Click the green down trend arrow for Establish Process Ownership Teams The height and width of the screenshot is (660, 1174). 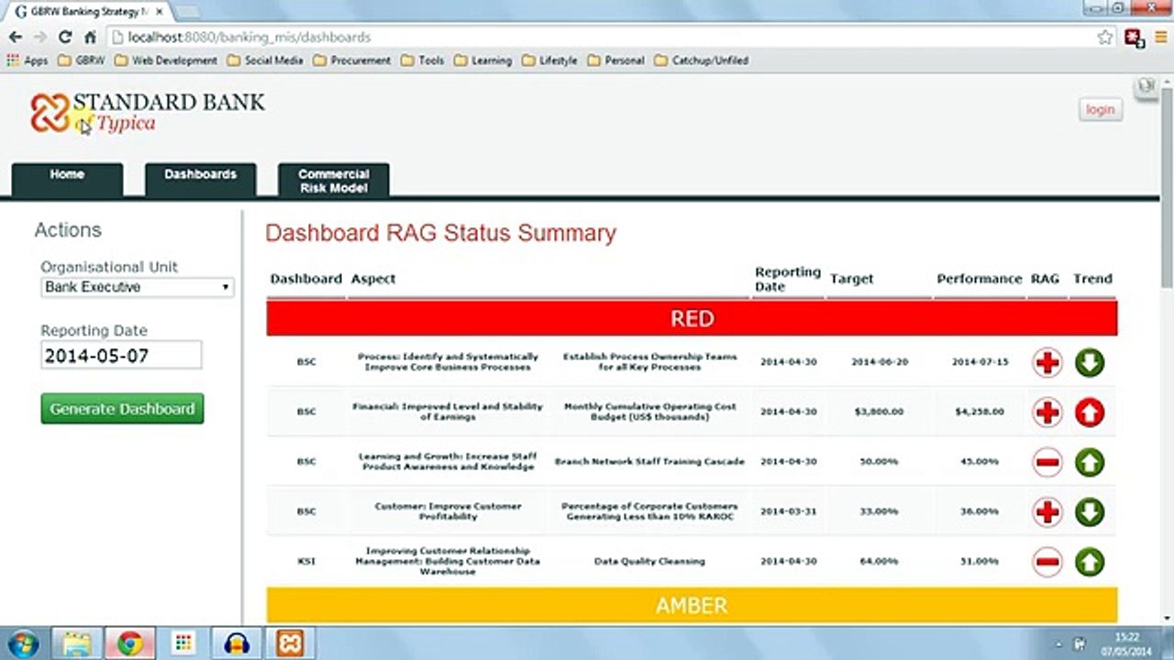[x=1089, y=362]
